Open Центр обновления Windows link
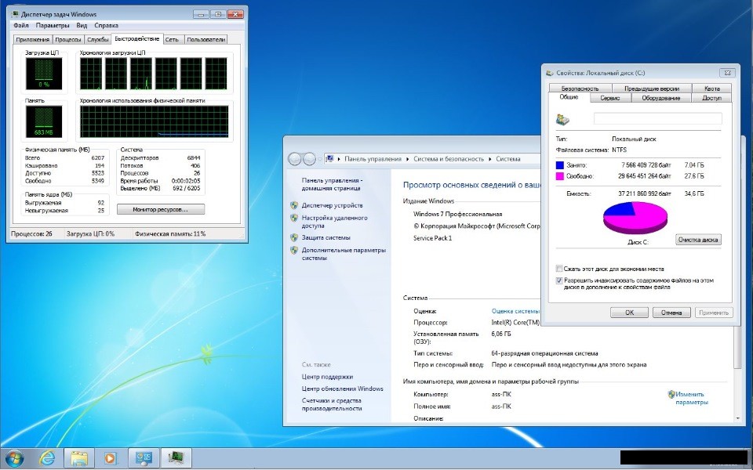This screenshot has height=470, width=753. pos(343,389)
